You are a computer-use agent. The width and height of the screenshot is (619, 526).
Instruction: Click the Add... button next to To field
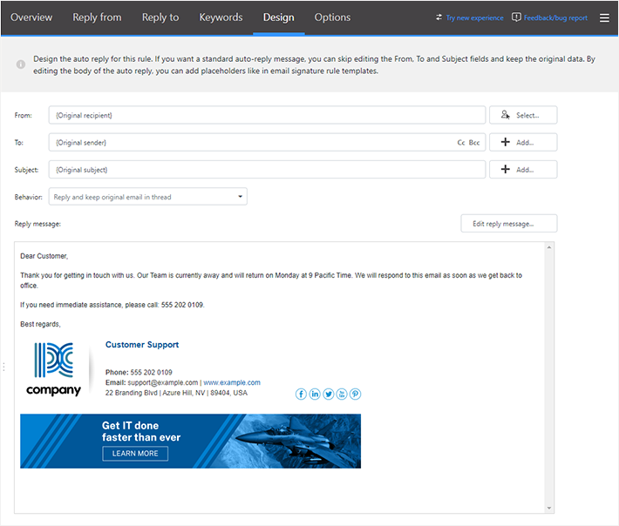(x=523, y=142)
